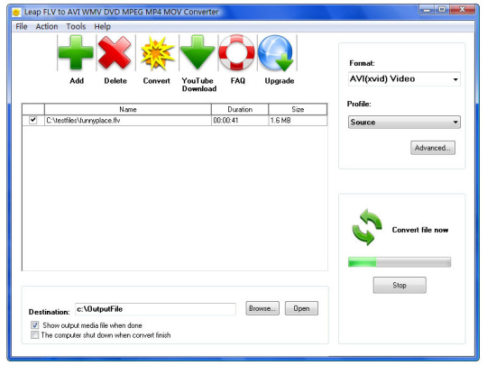This screenshot has width=487, height=365.
Task: Click the green arrows Convert file now icon
Action: pos(367,227)
